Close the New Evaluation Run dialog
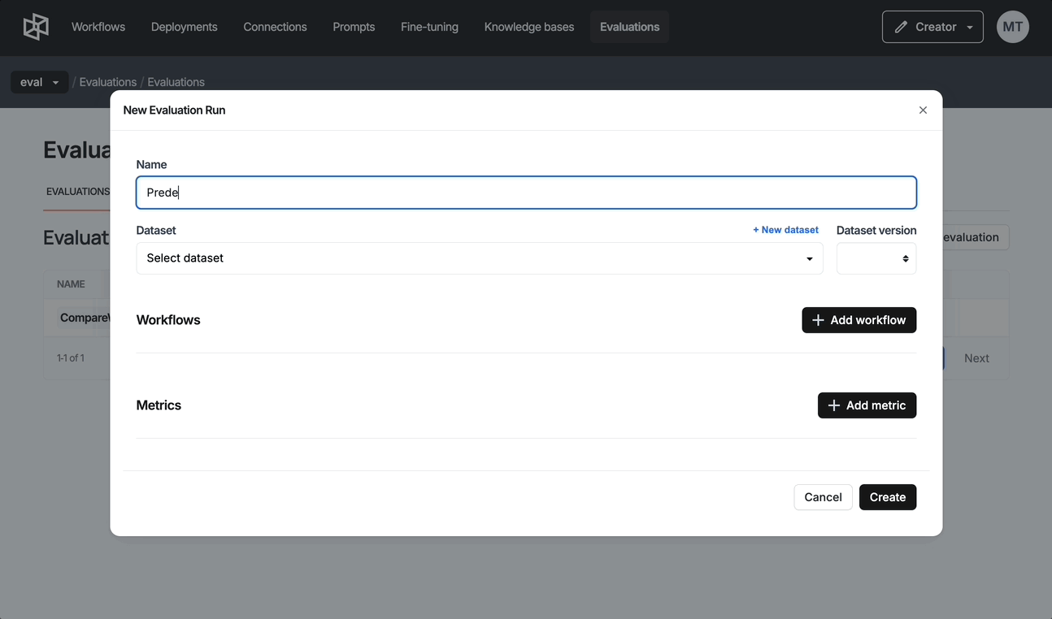The height and width of the screenshot is (619, 1052). coord(923,110)
